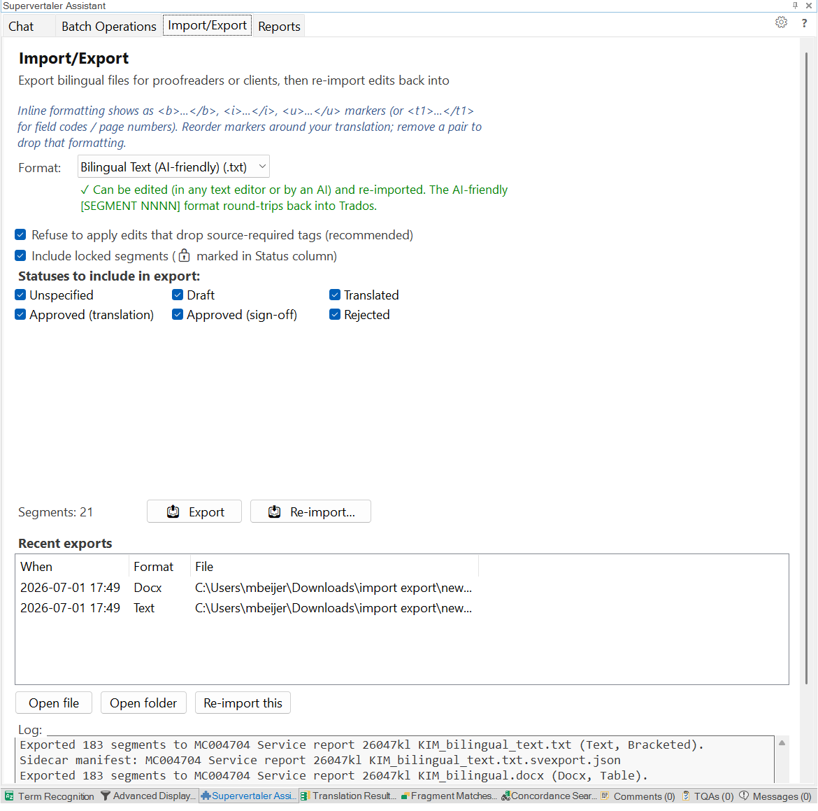Open the settings gear icon
This screenshot has height=811, width=818.
click(781, 22)
